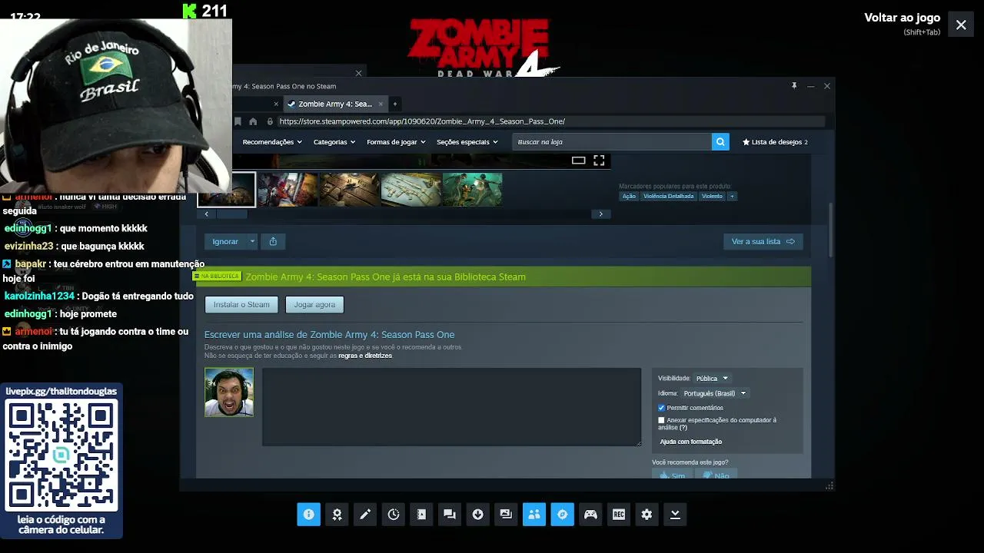This screenshot has height=553, width=984.
Task: Open the downloads arrow icon in overlay bar
Action: point(477,515)
